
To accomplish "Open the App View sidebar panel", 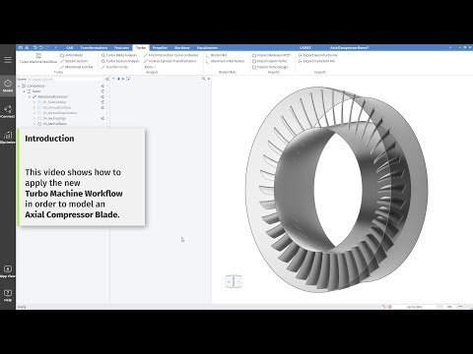I will (8, 271).
